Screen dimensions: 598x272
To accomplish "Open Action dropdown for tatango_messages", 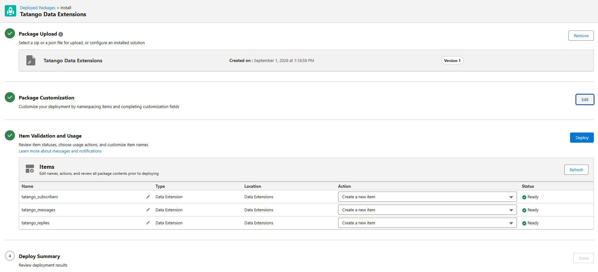I will (x=427, y=210).
